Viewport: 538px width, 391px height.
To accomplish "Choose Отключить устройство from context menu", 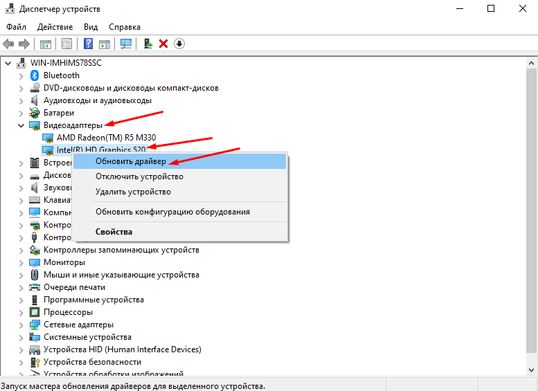I will pyautogui.click(x=179, y=176).
